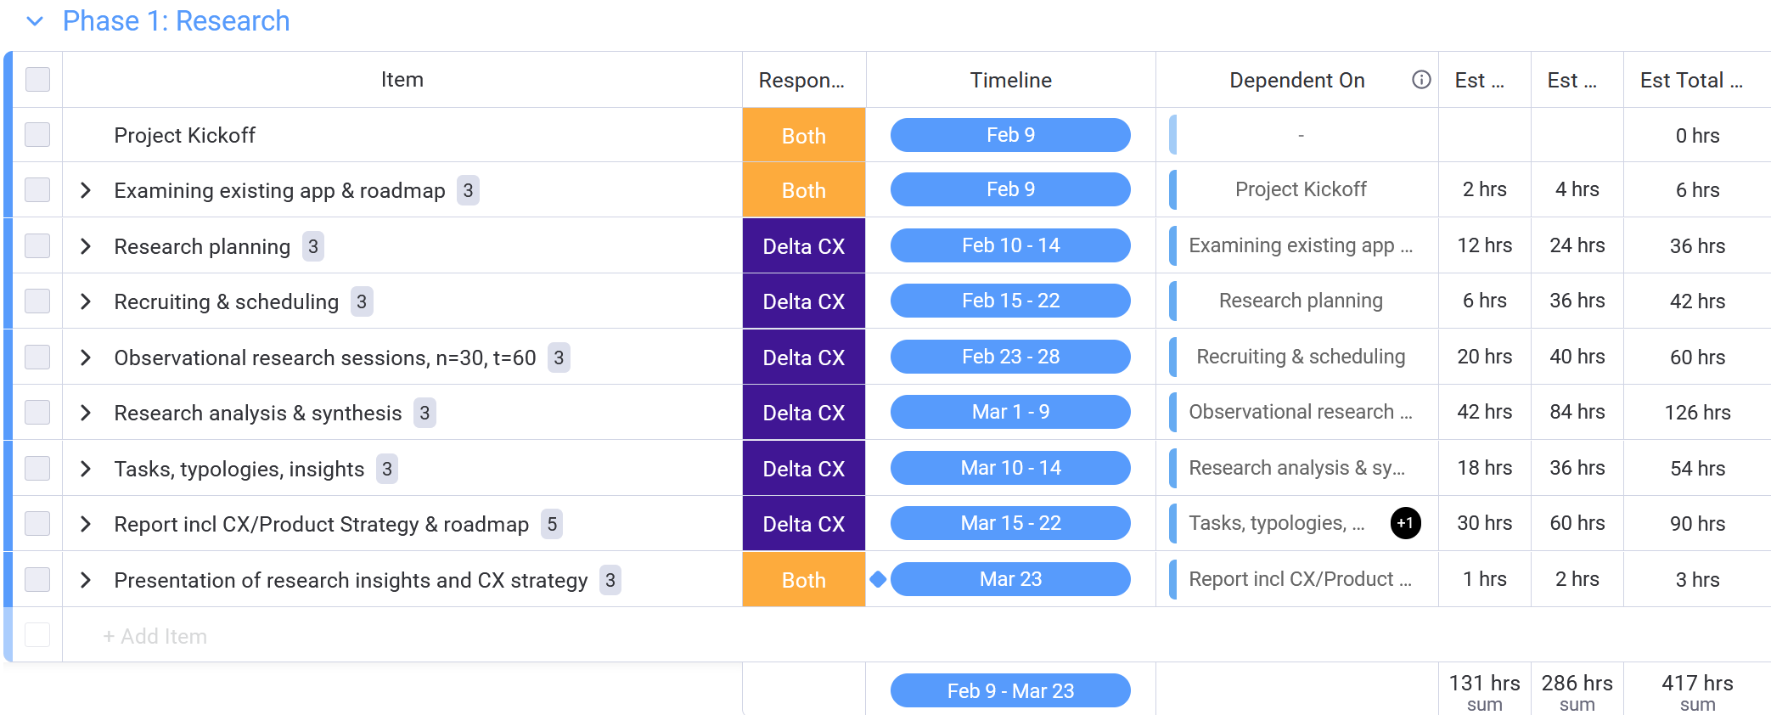Expand Tasks, typologies, insights subitems
Viewport: 1771px width, 715px height.
click(86, 469)
